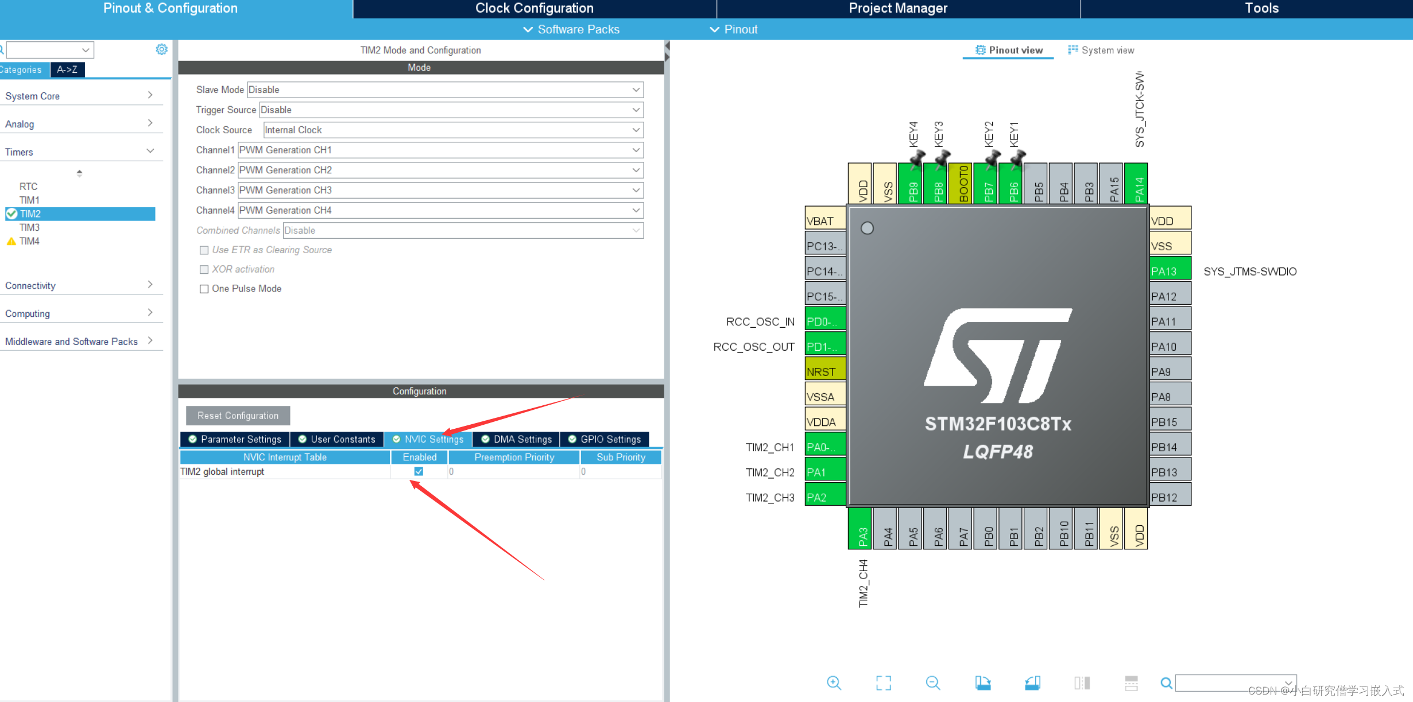
Task: Rotate the chip view counterclockwise
Action: [x=1032, y=682]
